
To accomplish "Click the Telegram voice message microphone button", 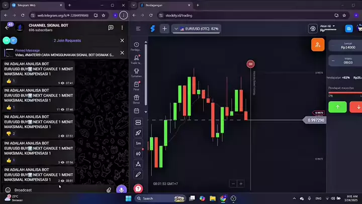I will pyautogui.click(x=121, y=190).
